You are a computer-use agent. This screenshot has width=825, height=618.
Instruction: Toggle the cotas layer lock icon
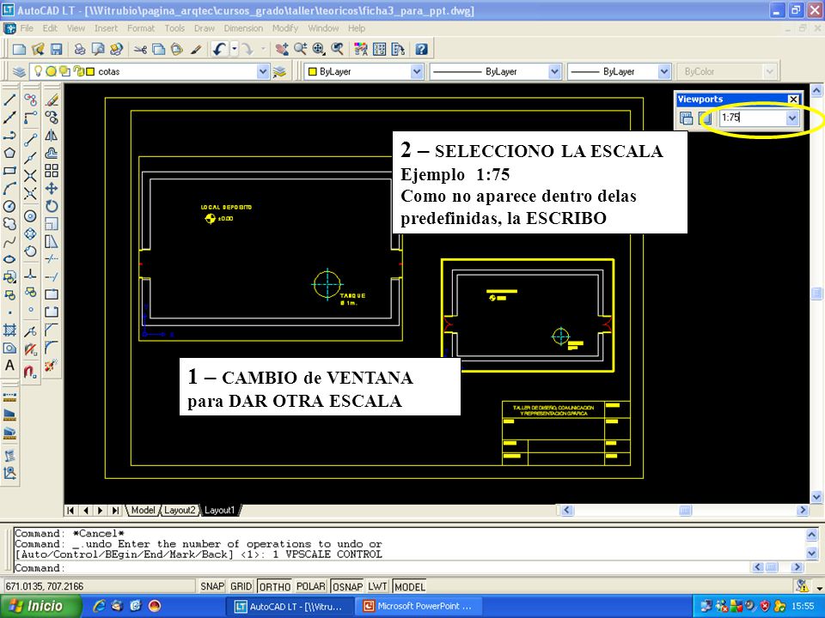[79, 71]
